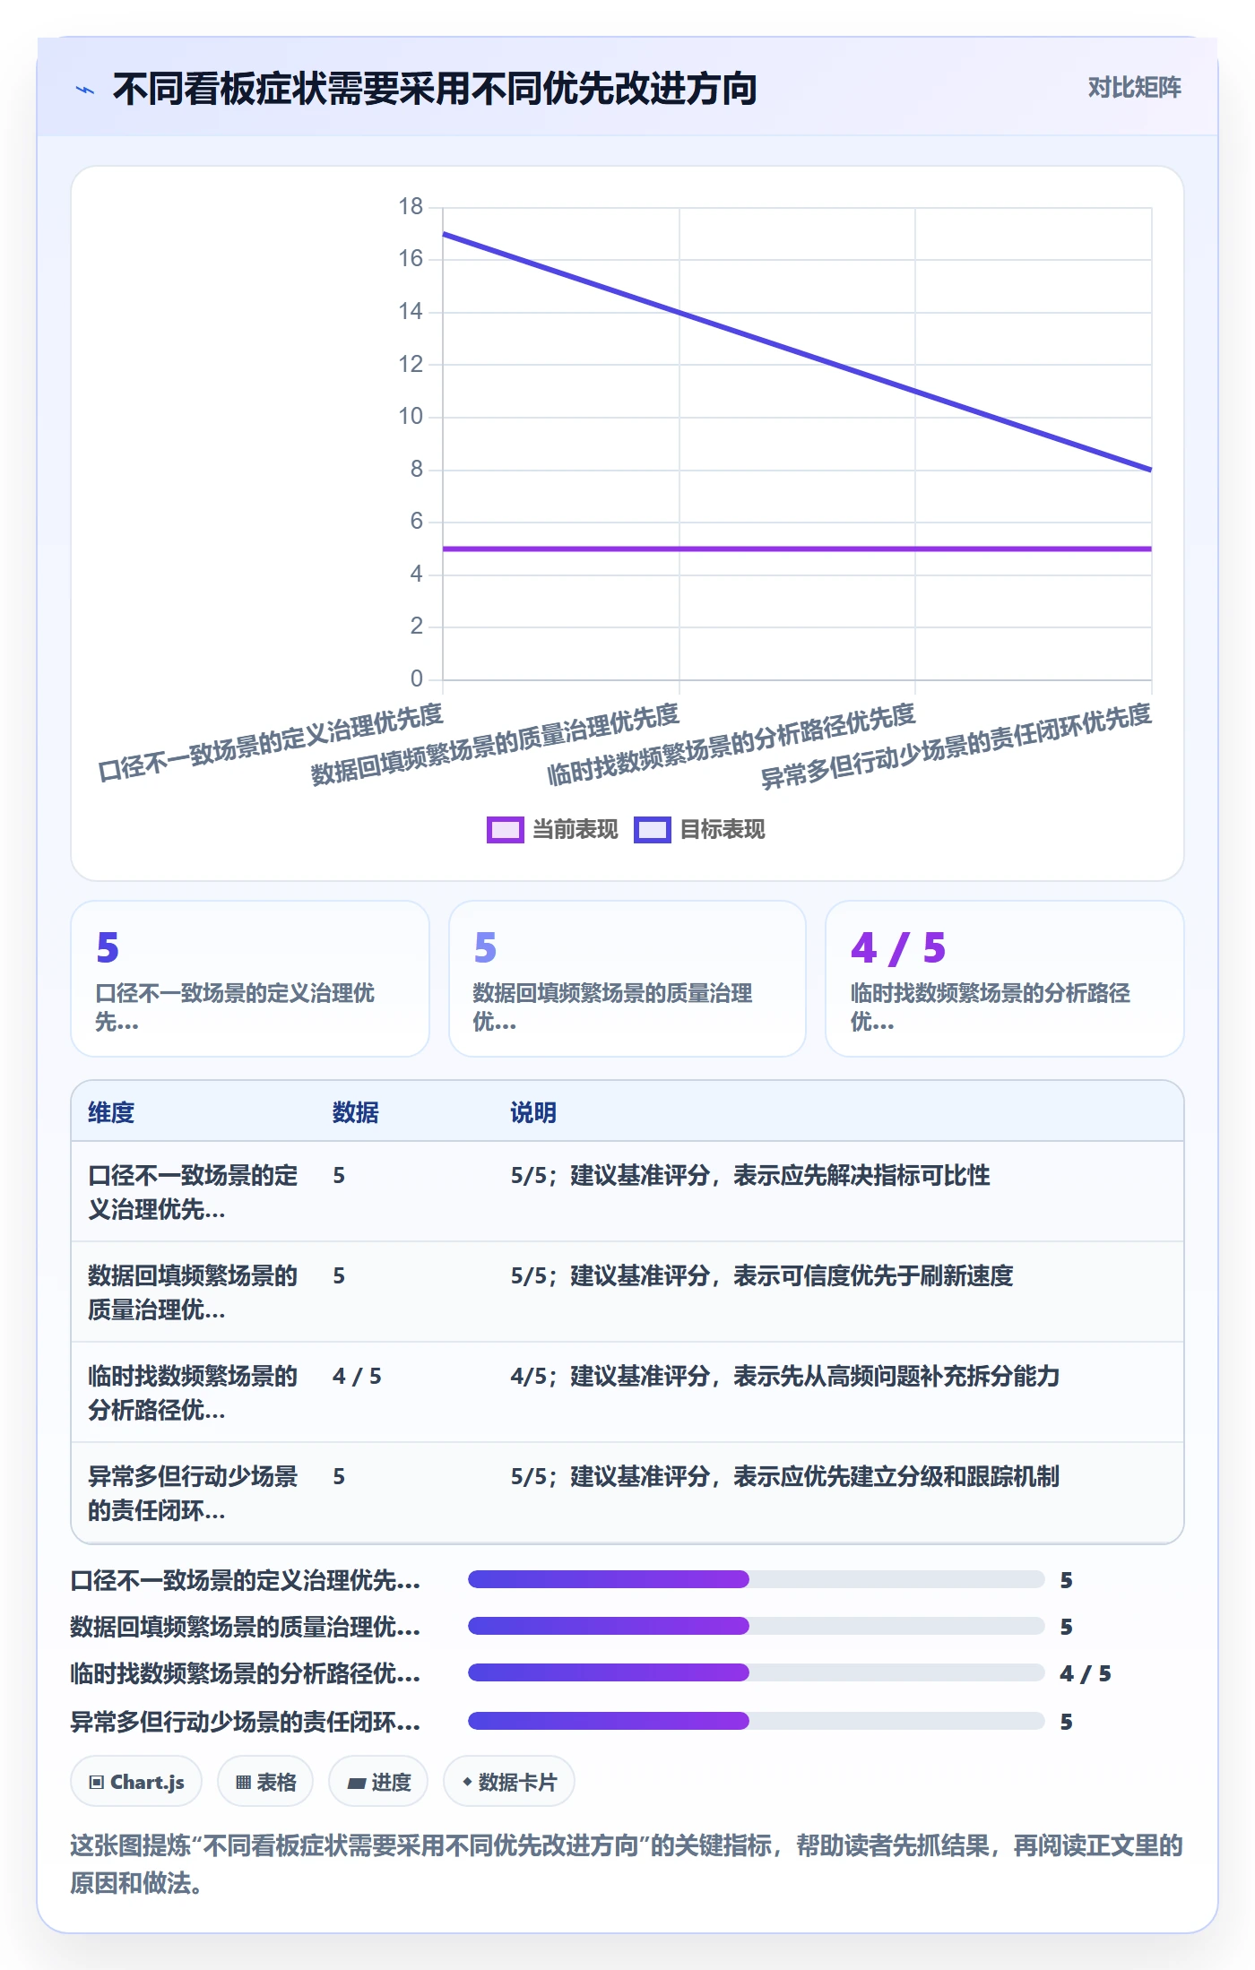
Task: Select the 数据卡片 tag chip
Action: click(509, 1782)
